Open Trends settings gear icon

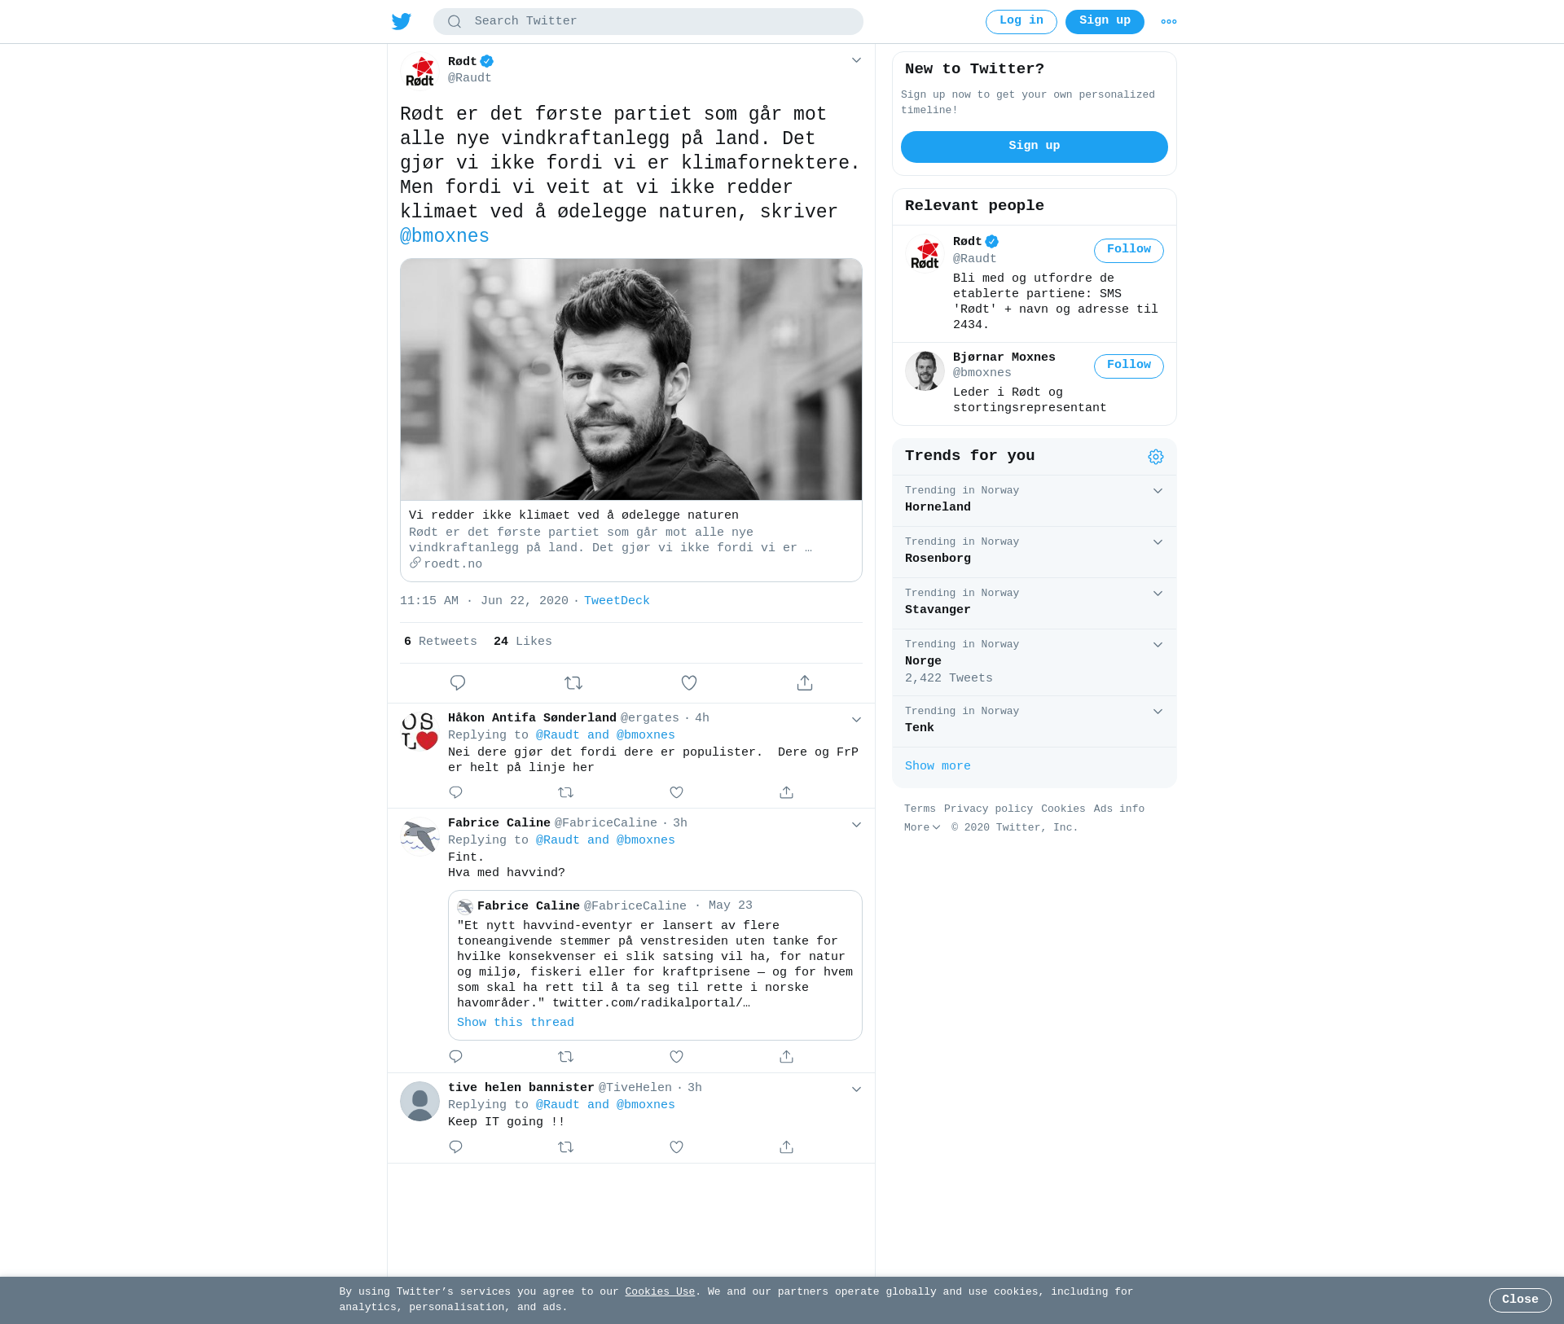click(1155, 457)
